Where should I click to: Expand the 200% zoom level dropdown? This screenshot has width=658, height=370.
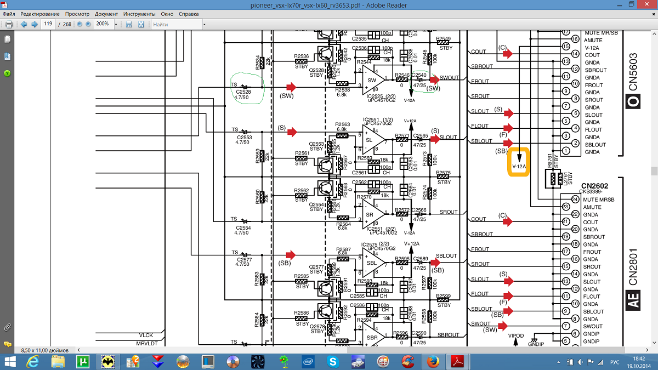pyautogui.click(x=116, y=25)
